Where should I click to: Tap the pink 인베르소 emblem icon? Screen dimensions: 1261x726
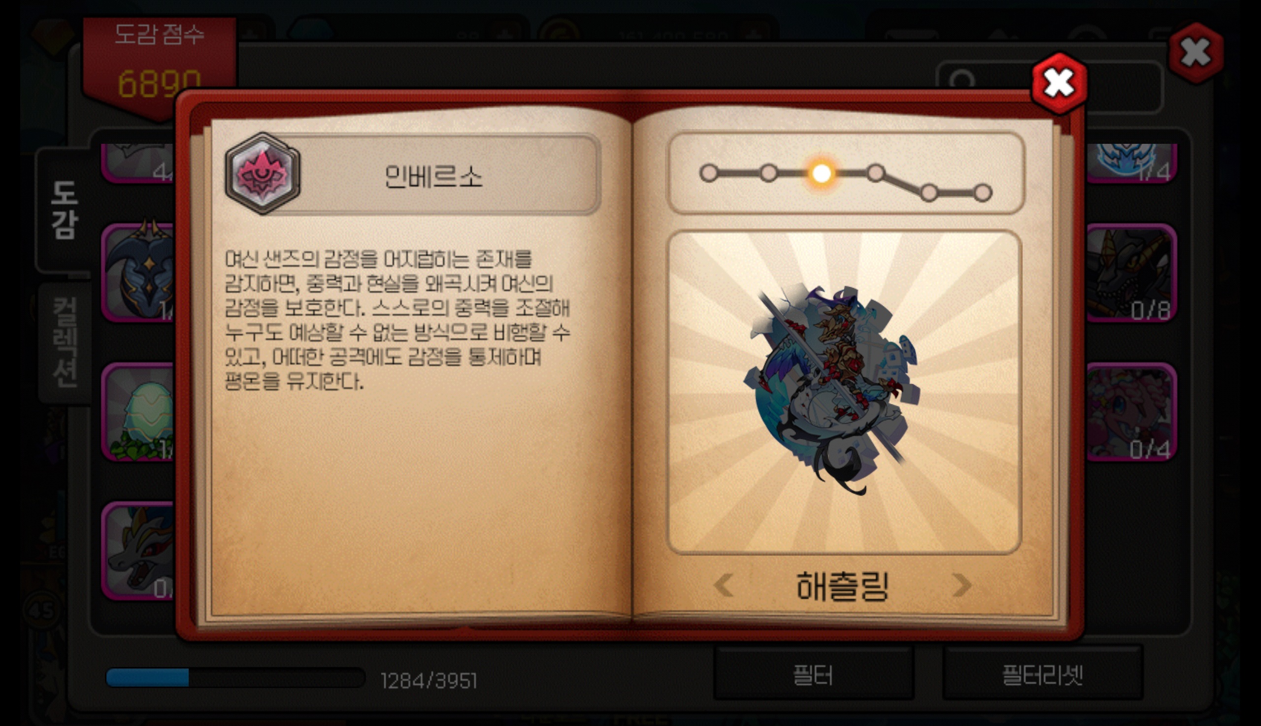point(262,173)
